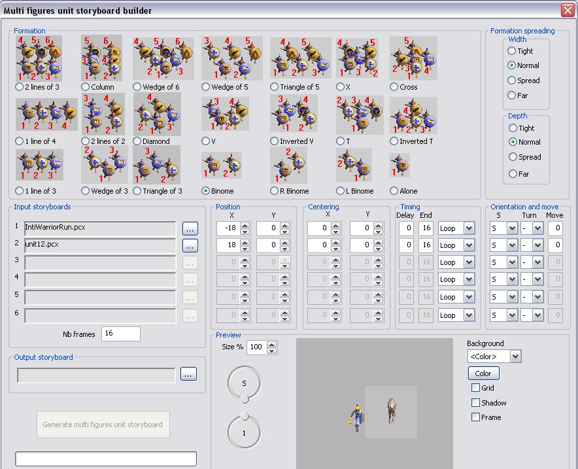Select the Cross formation radio button
This screenshot has height=469, width=578.
(394, 87)
